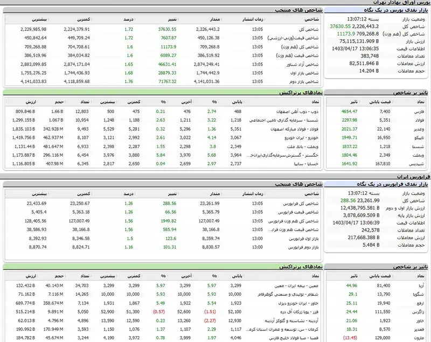Sort bourse most-active table by حجم column header
The image size is (431, 342).
coord(59,102)
